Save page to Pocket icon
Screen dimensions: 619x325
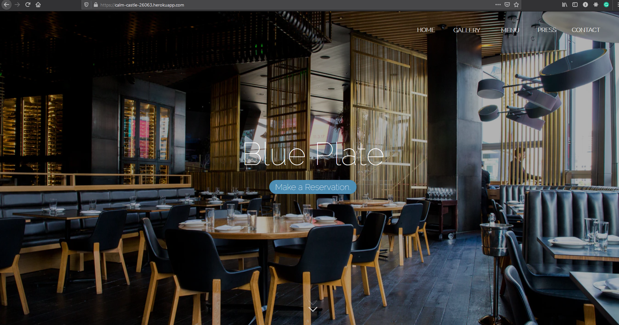coord(507,5)
